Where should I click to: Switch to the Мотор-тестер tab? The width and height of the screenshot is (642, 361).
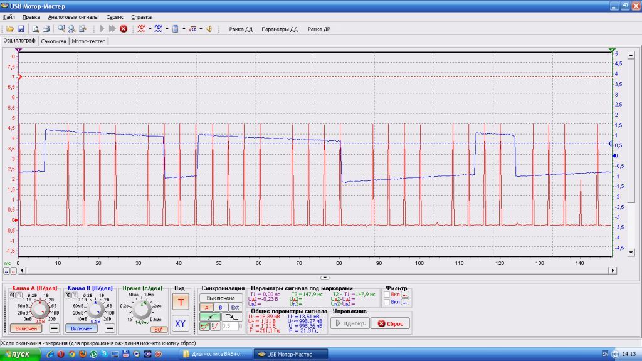pyautogui.click(x=88, y=41)
